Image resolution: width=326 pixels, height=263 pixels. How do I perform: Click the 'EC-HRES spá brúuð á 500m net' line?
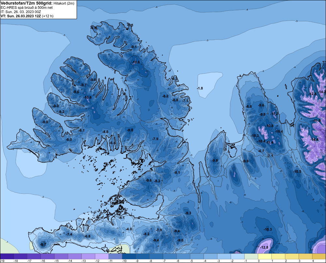[27, 8]
